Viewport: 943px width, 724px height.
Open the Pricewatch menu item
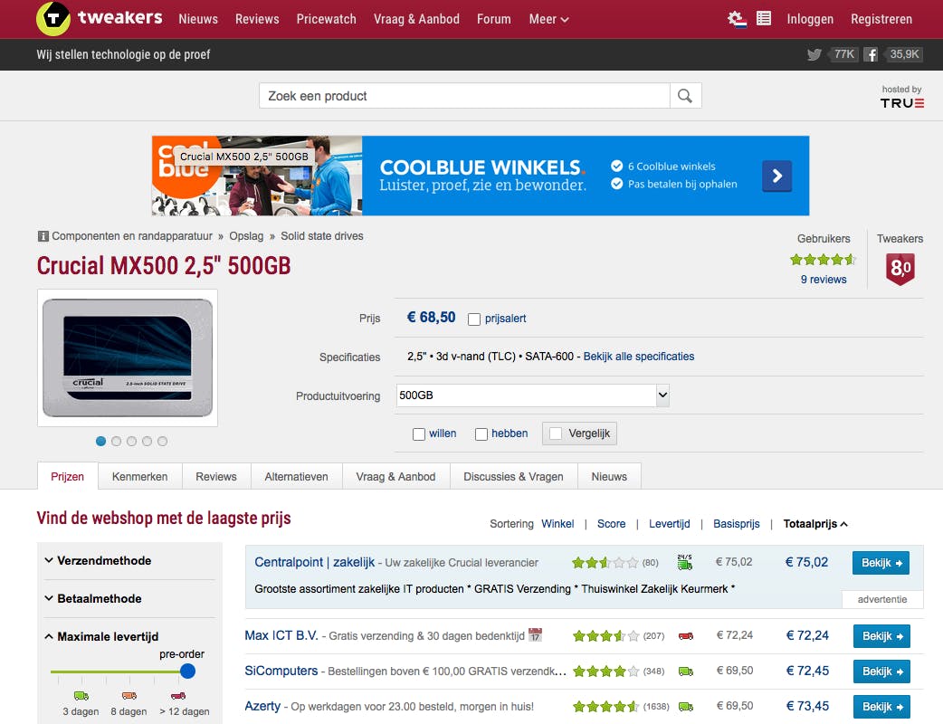pos(326,19)
